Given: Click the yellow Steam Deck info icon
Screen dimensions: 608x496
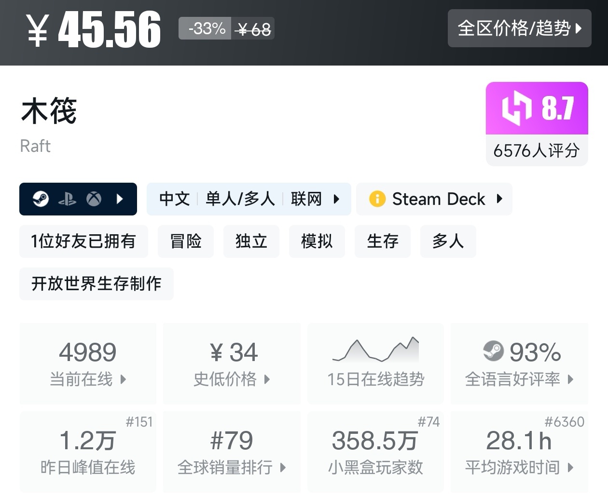Looking at the screenshot, I should (377, 199).
